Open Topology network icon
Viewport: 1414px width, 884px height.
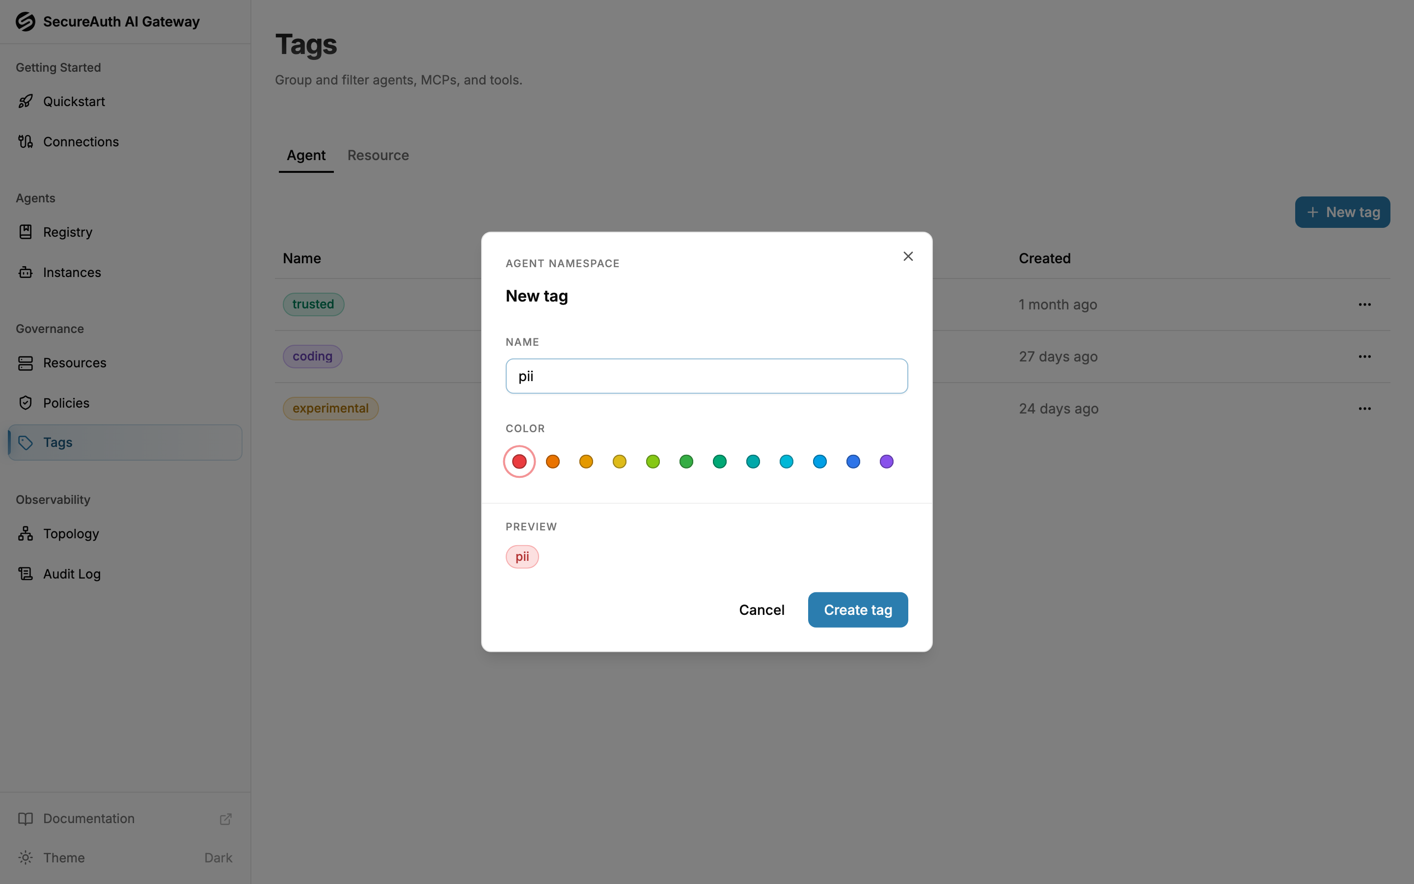(25, 534)
